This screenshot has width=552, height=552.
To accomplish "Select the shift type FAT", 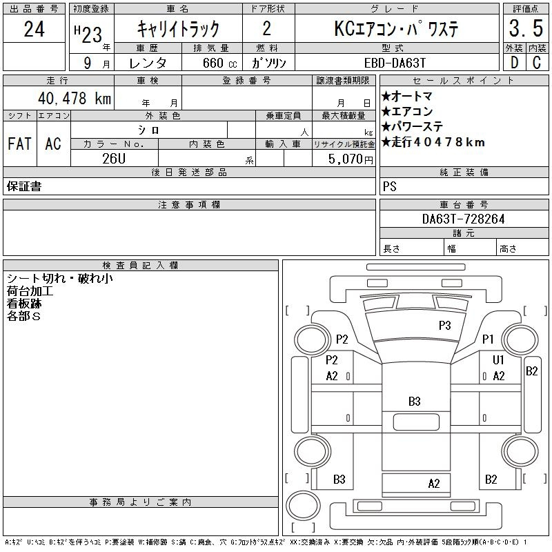I will coord(20,144).
